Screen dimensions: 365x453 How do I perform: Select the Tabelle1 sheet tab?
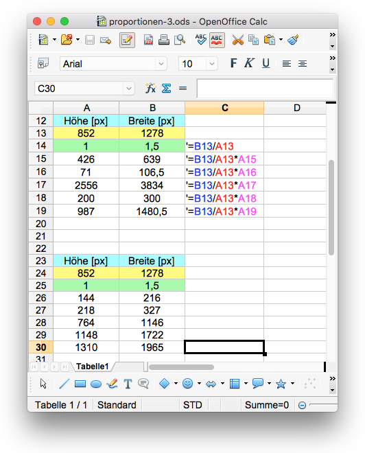93,367
